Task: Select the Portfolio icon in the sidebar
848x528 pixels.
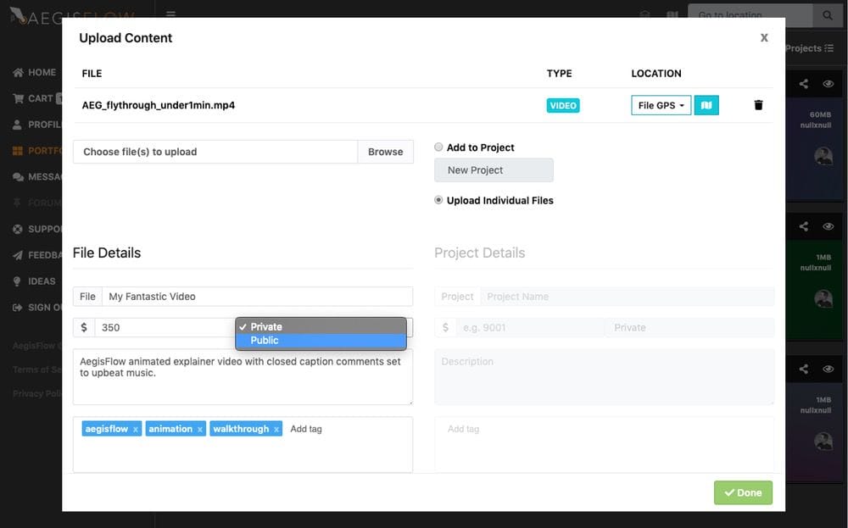Action: pyautogui.click(x=17, y=150)
